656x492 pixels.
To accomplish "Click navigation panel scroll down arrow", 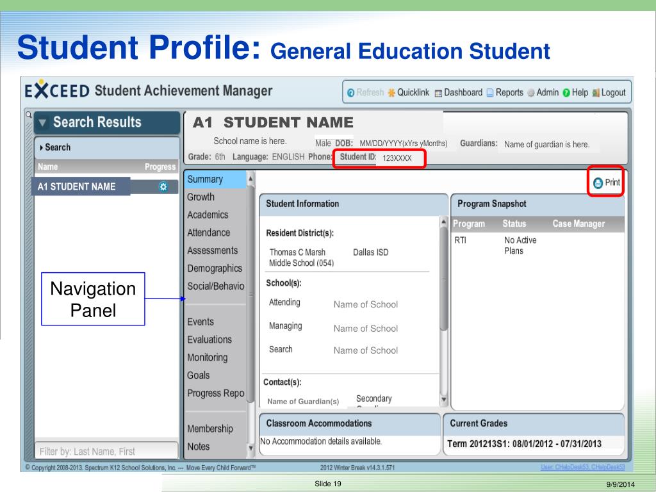I will click(x=250, y=448).
